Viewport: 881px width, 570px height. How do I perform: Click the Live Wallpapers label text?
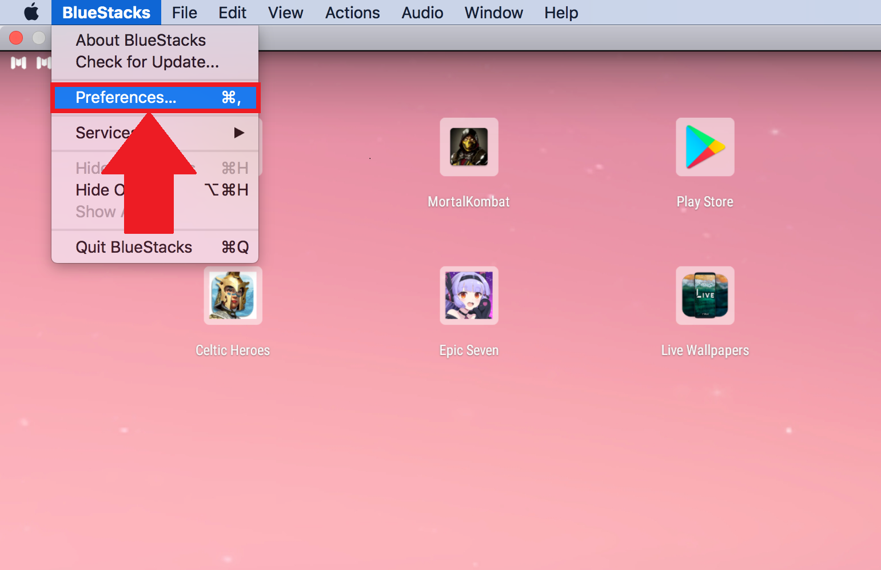[705, 350]
